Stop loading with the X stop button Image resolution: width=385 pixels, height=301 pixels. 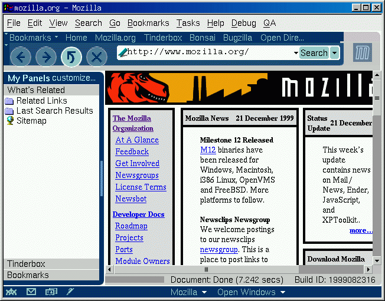point(97,57)
